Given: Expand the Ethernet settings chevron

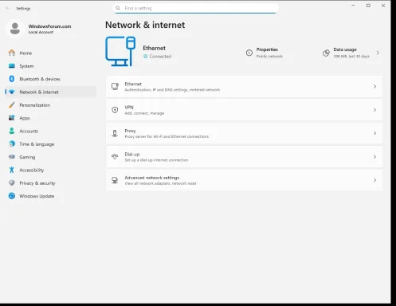Looking at the screenshot, I should pos(374,87).
